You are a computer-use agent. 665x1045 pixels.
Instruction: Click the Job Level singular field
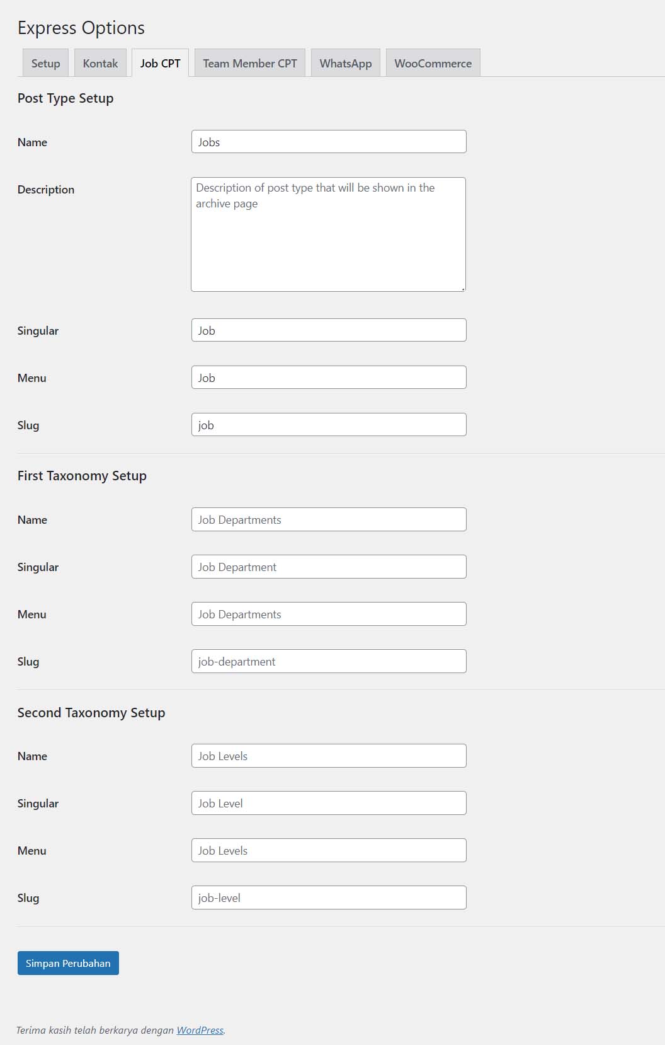(329, 803)
